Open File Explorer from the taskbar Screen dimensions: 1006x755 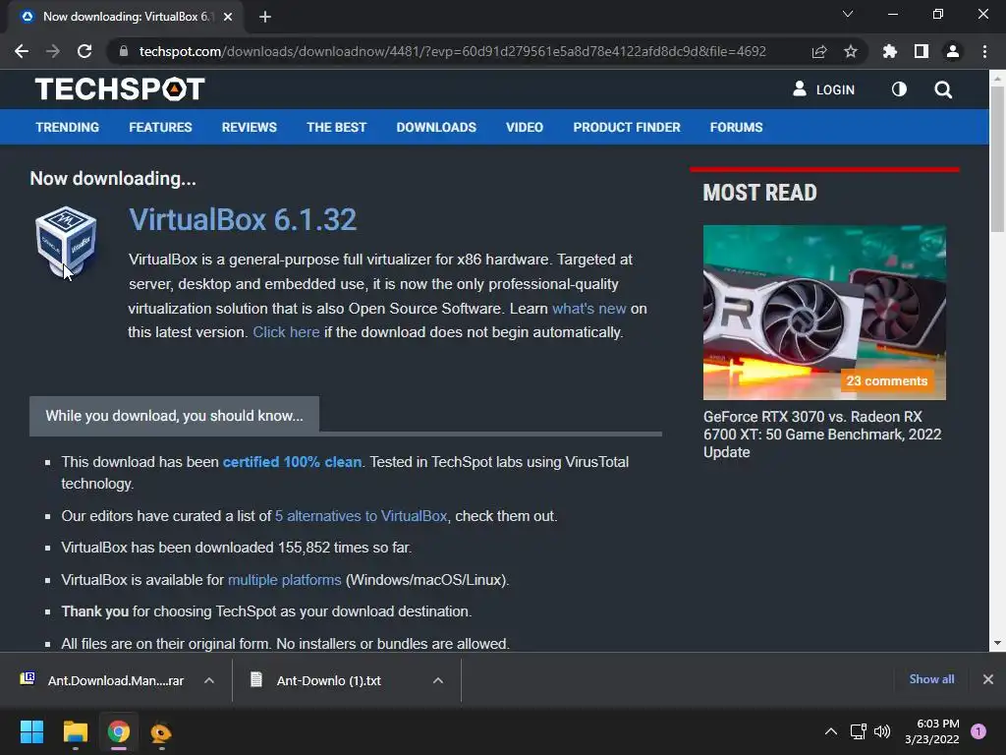[x=75, y=731]
